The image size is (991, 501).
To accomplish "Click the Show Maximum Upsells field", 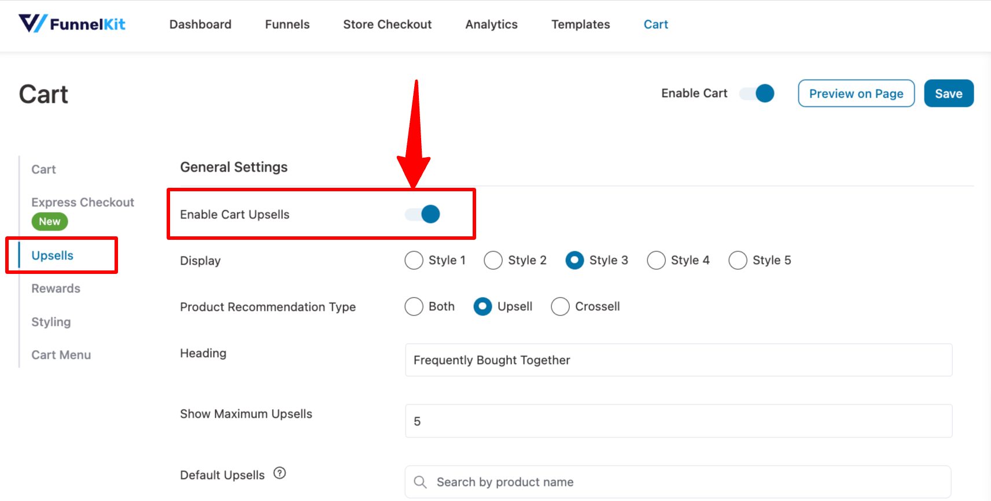I will point(679,421).
